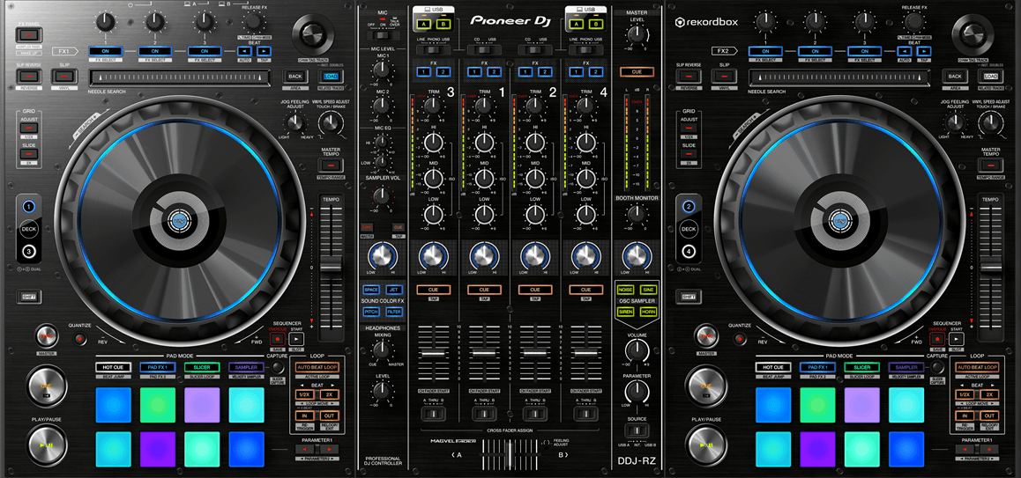Enable FX 2 assign on channel 4
1021x478 pixels.
point(595,71)
